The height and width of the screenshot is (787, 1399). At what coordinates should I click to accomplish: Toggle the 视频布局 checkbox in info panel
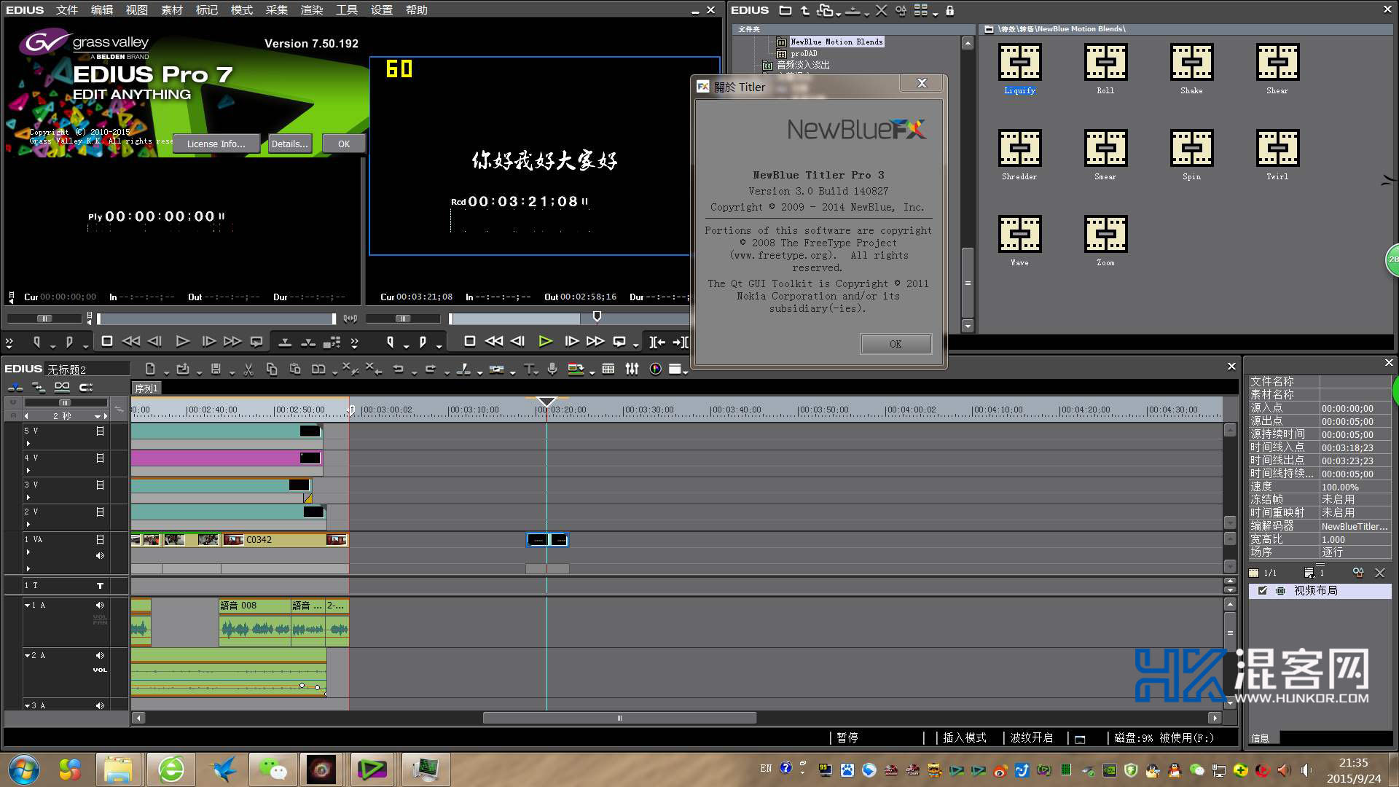coord(1263,591)
